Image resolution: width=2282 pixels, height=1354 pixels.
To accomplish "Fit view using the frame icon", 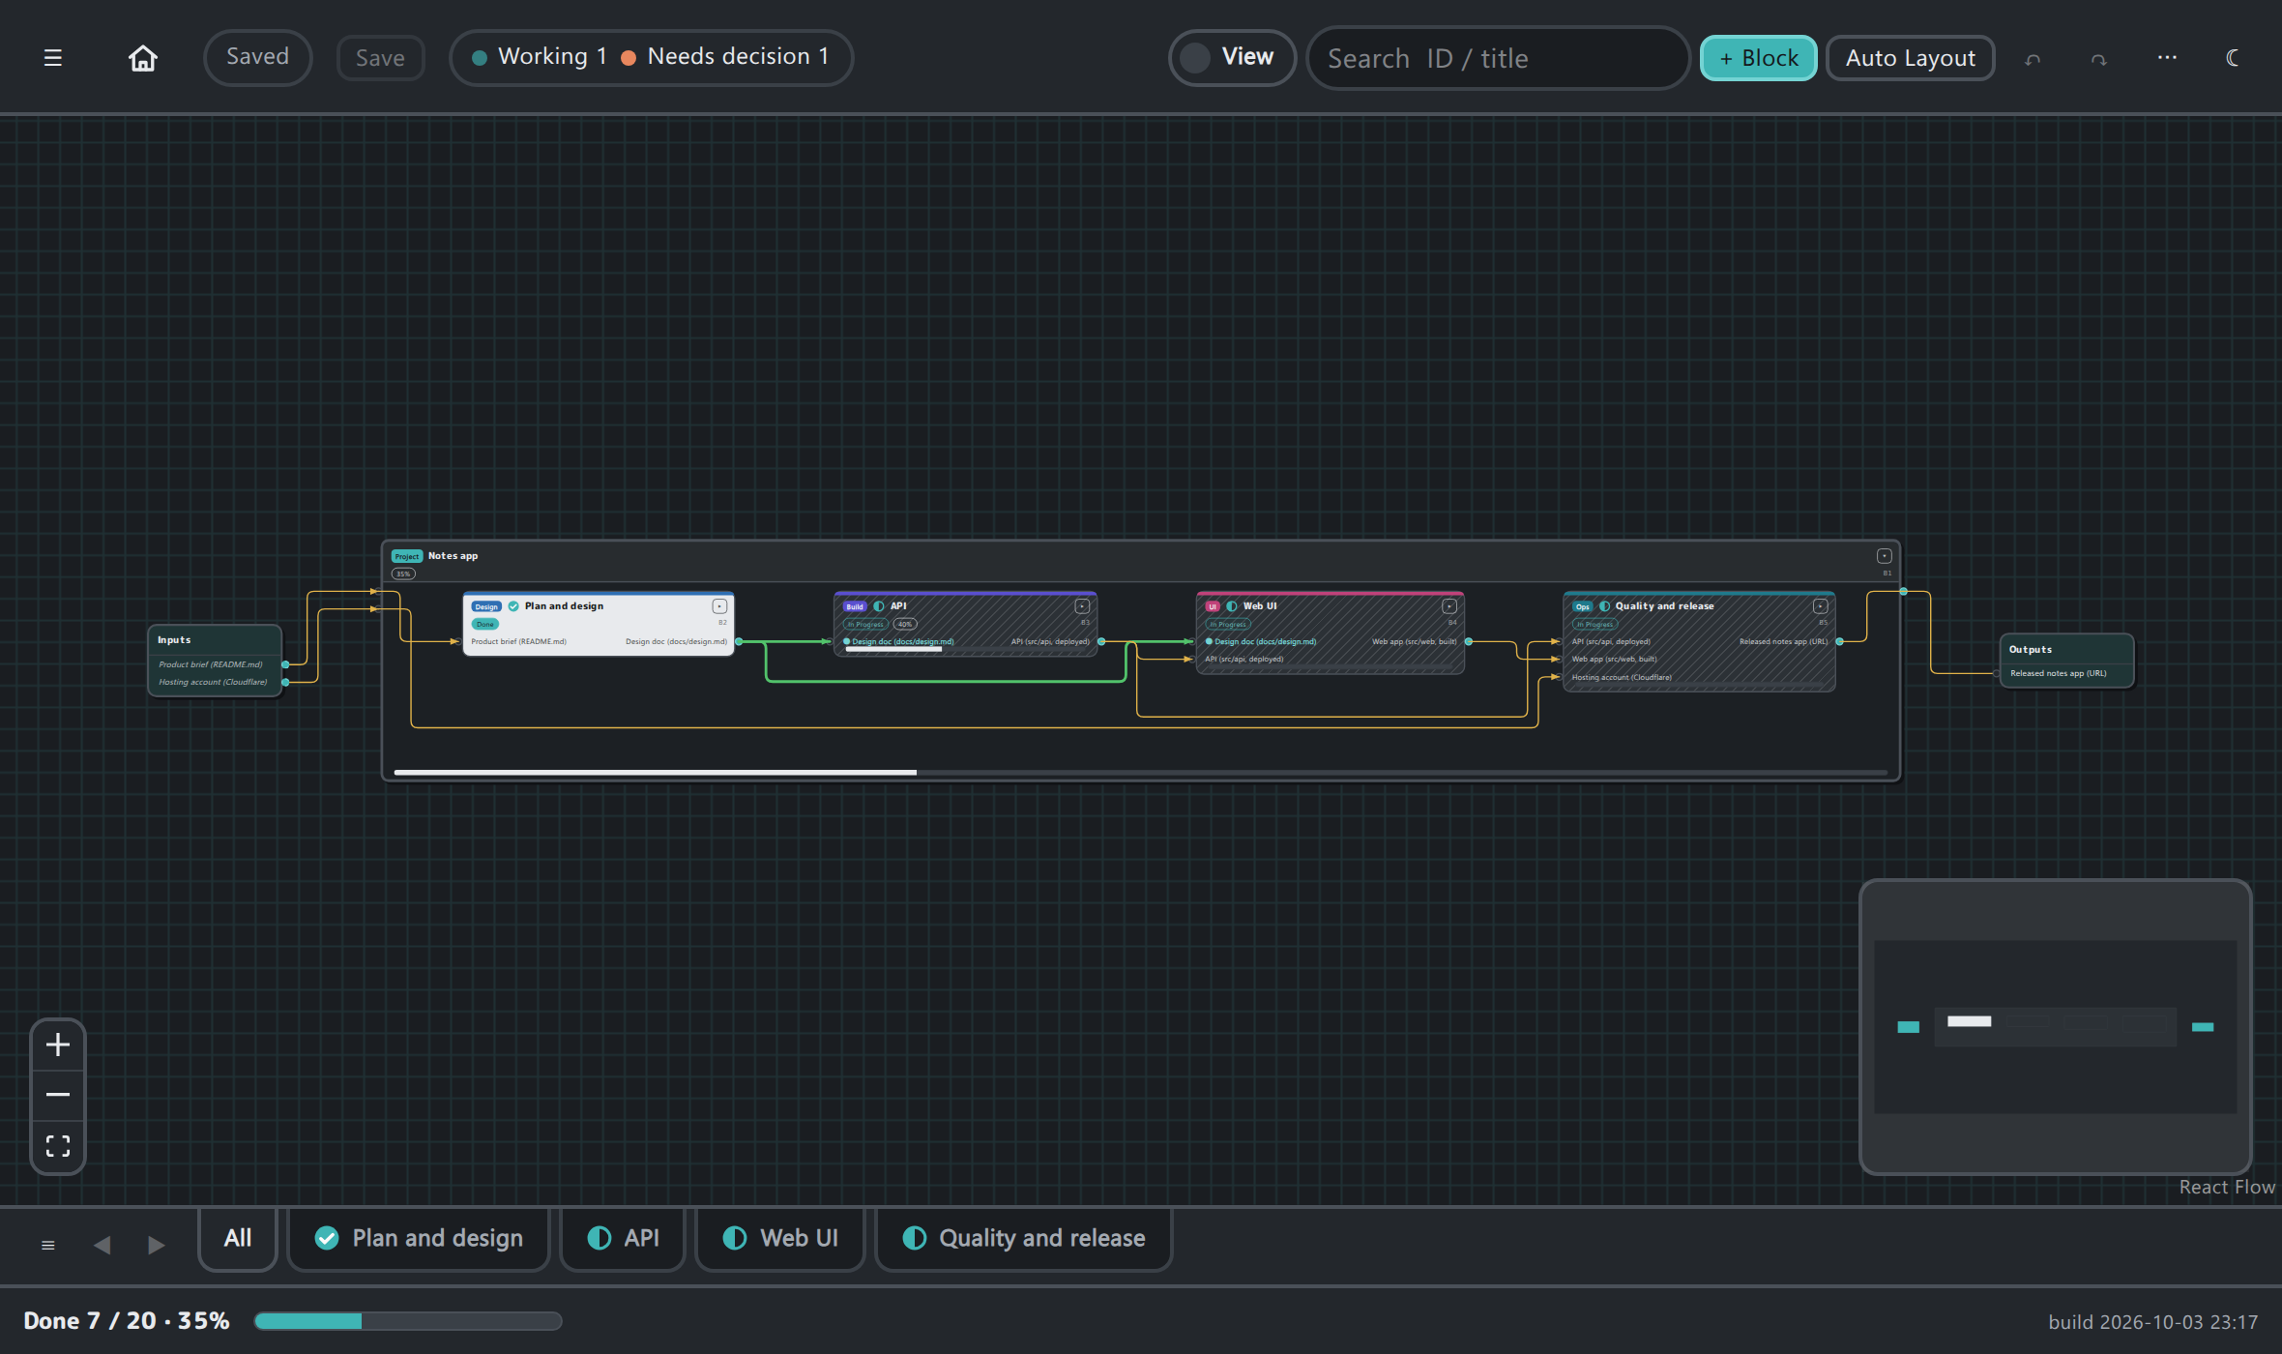I will tap(58, 1146).
